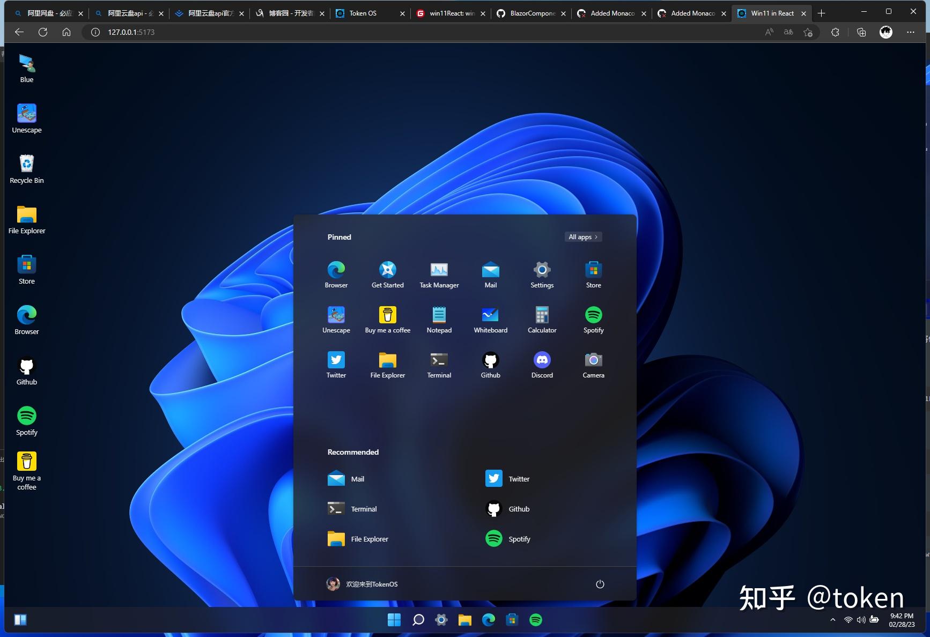
Task: Open recommended Spotify item
Action: (x=508, y=539)
